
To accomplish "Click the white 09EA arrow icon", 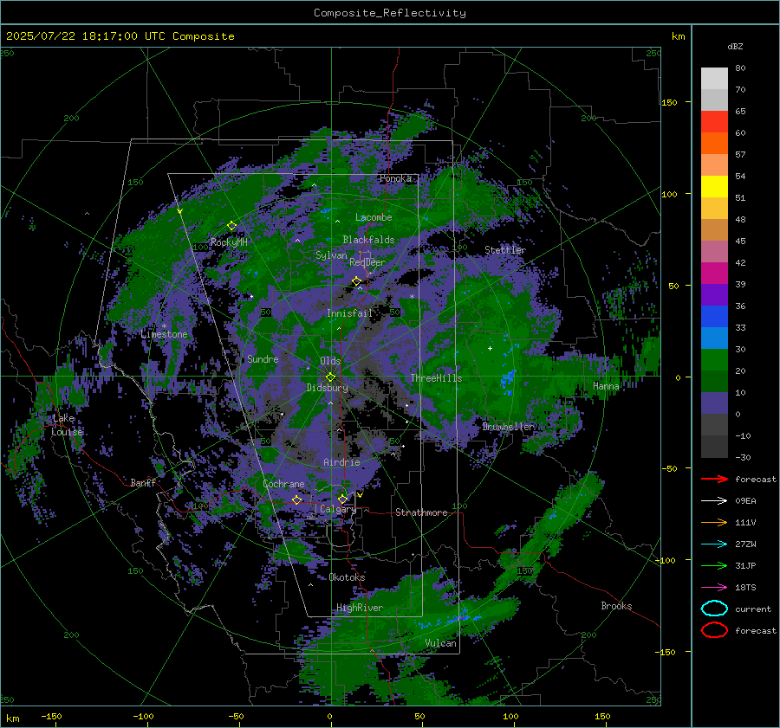I will (x=714, y=501).
